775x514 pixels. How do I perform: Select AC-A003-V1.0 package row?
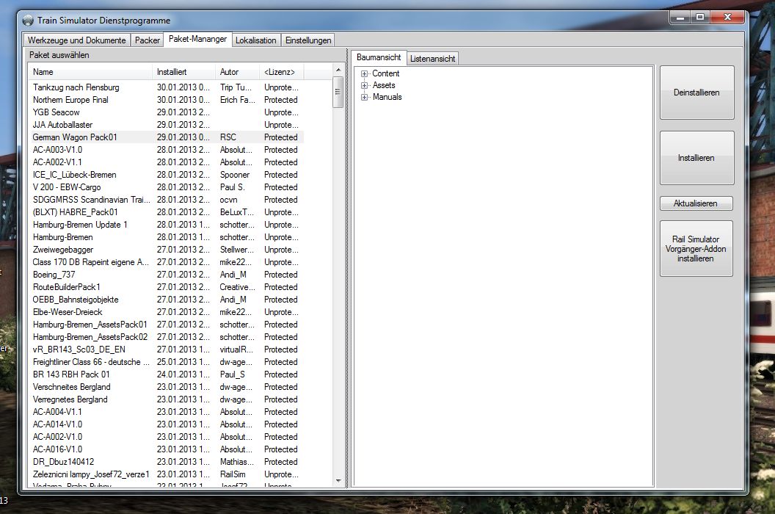click(x=166, y=149)
